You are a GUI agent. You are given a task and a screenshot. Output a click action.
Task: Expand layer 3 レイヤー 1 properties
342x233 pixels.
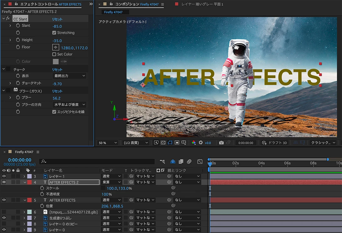24,176
